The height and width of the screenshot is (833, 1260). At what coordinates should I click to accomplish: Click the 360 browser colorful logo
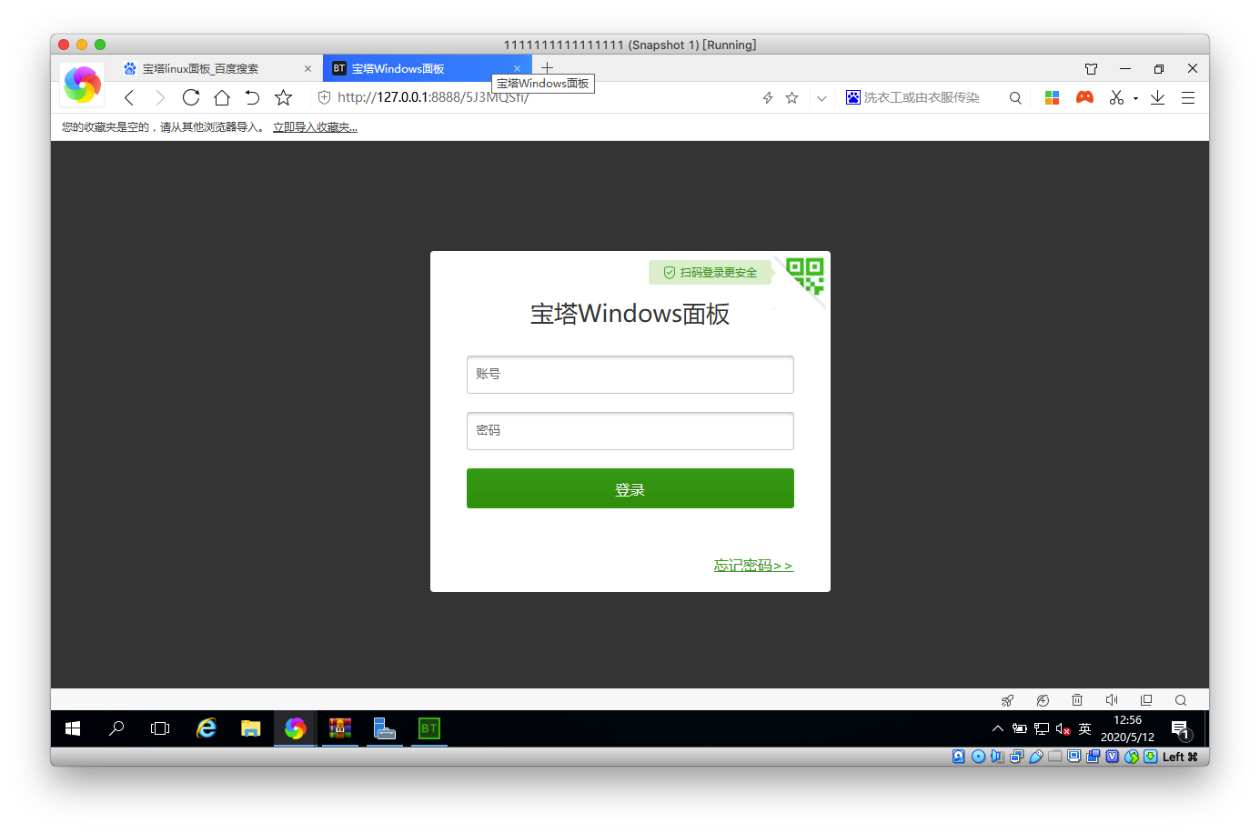[82, 85]
